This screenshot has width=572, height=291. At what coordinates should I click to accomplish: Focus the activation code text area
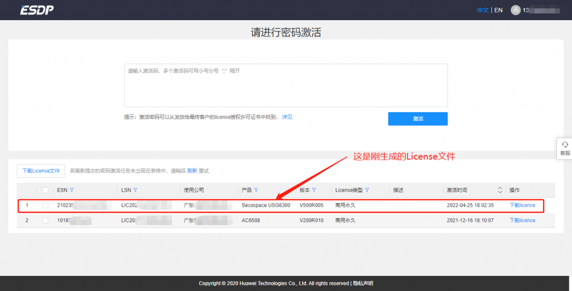pyautogui.click(x=285, y=85)
